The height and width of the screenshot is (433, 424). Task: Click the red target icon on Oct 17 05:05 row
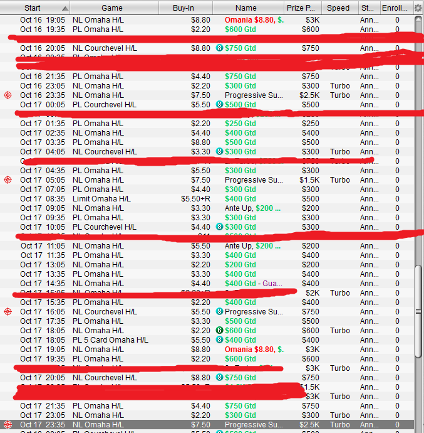pos(8,180)
